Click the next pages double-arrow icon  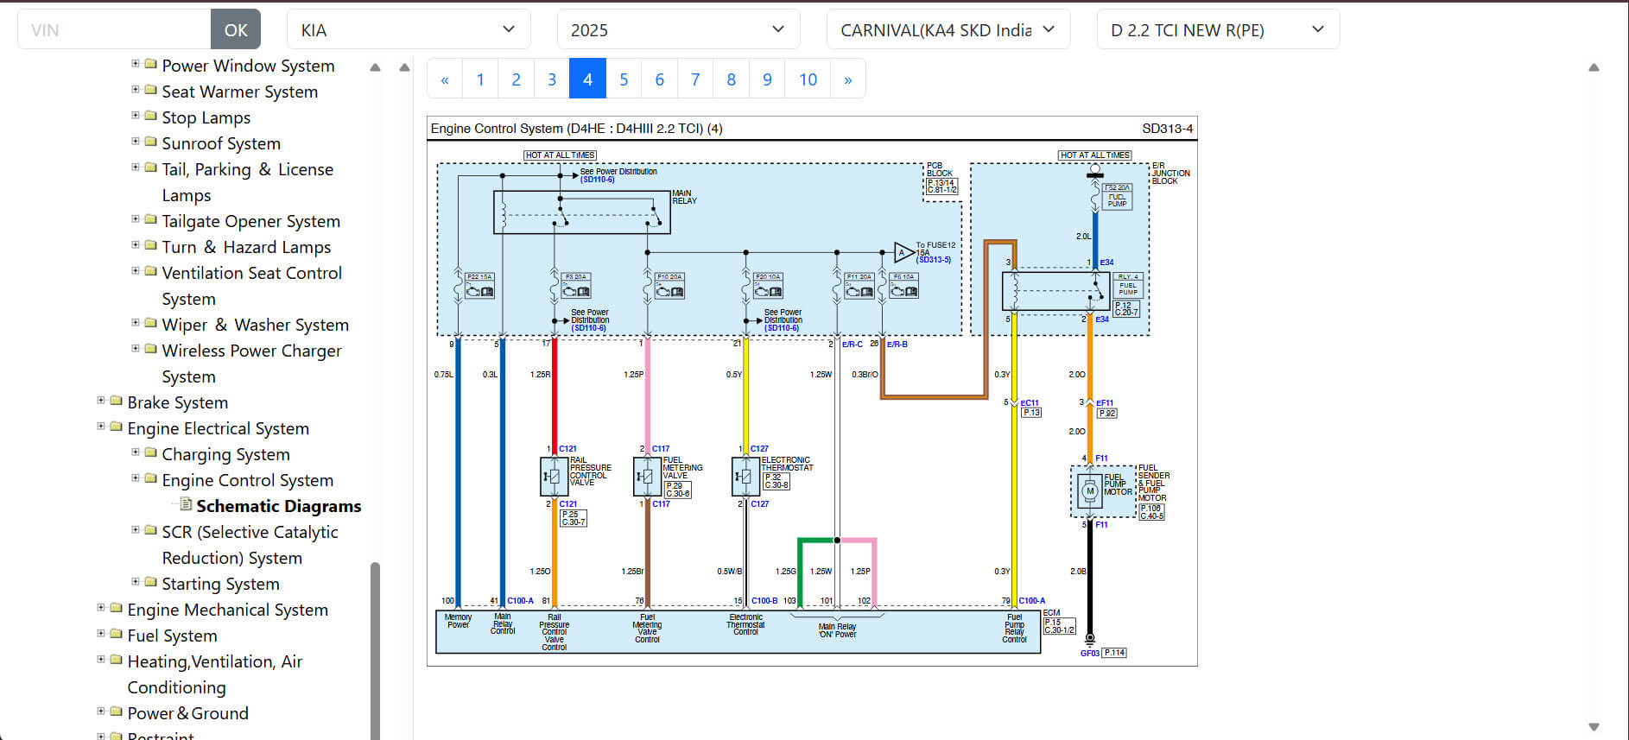click(847, 79)
